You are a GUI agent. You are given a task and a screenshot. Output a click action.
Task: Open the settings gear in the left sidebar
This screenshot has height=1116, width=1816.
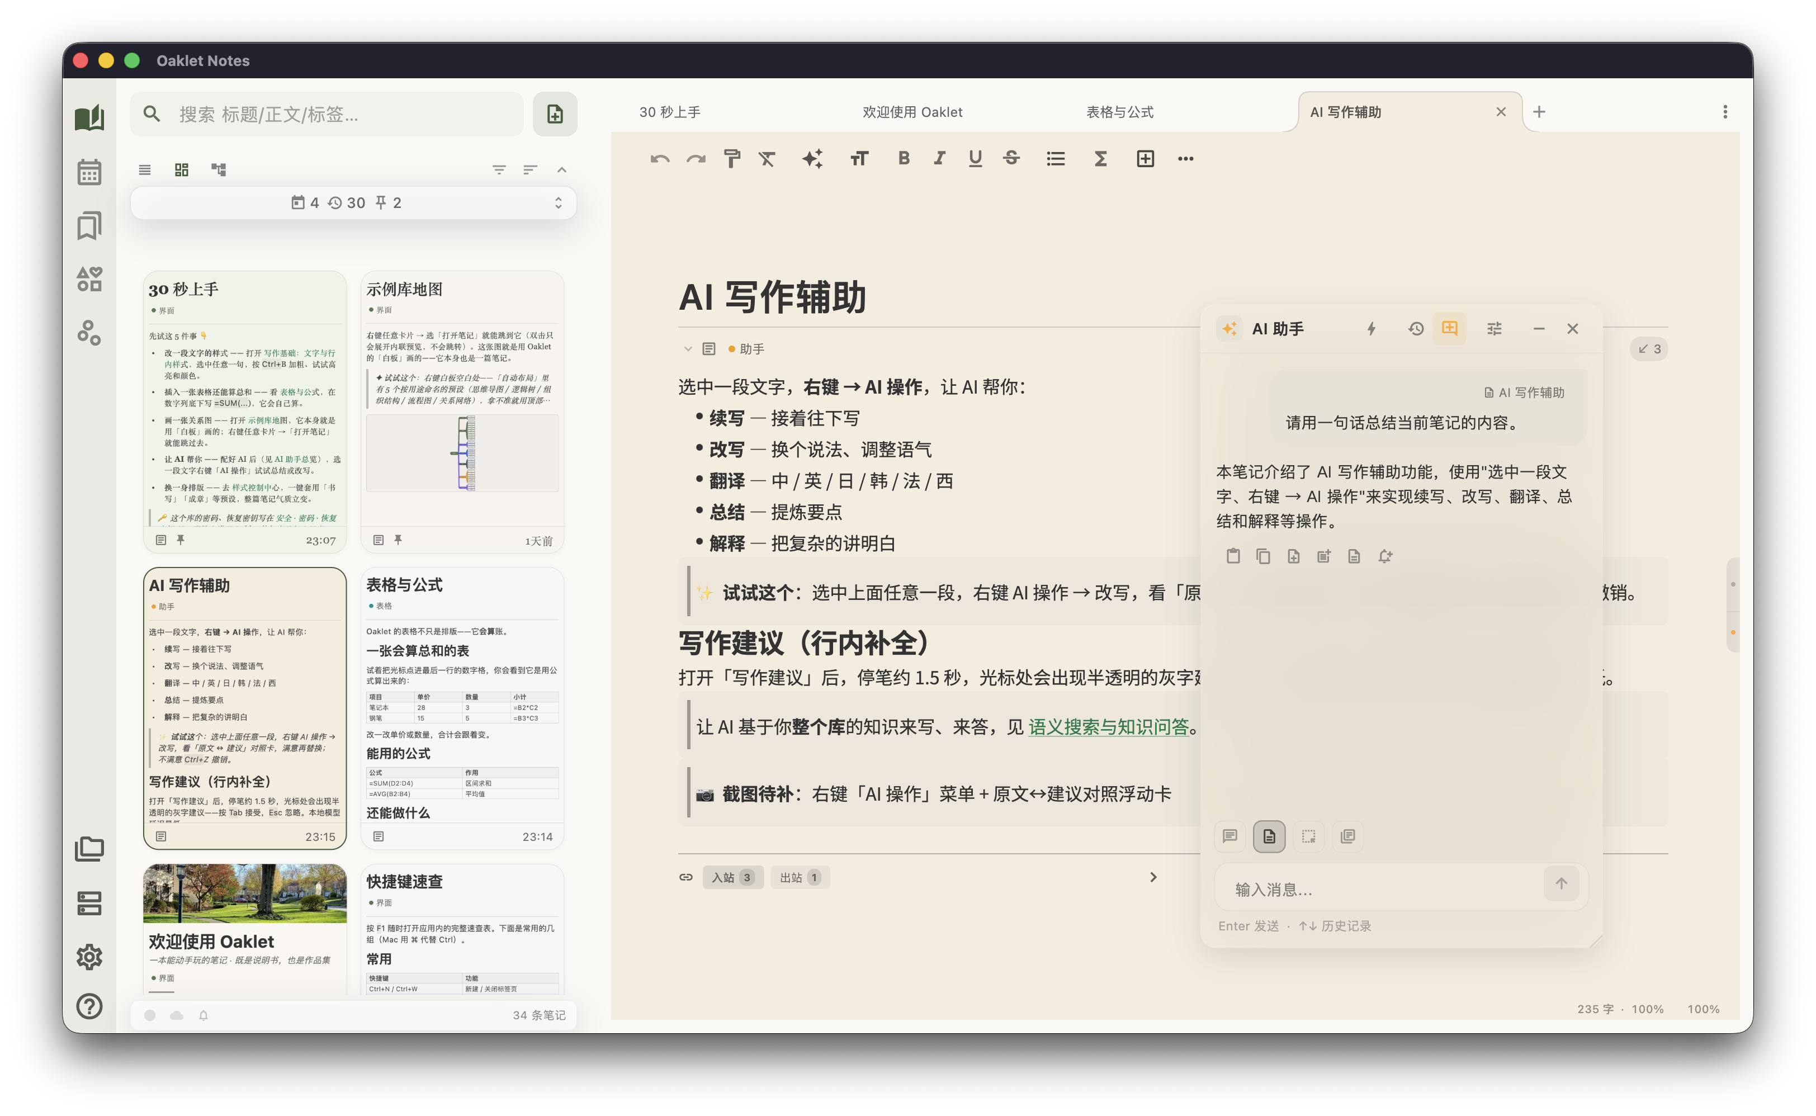point(89,957)
